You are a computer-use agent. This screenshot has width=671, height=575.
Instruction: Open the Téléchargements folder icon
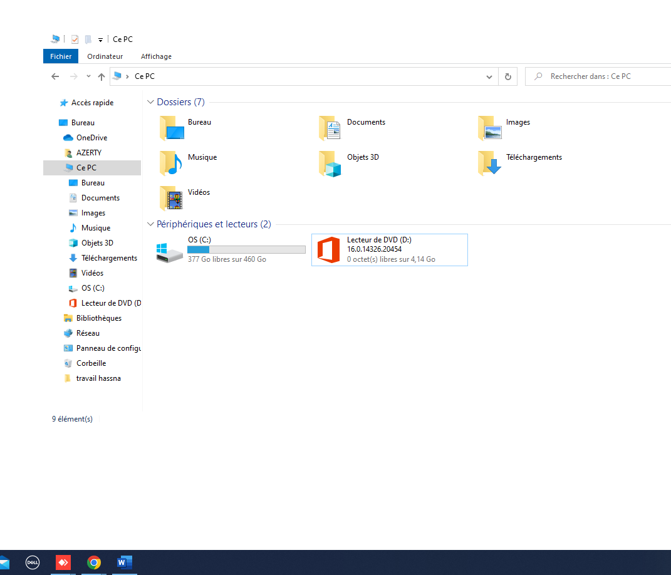[489, 163]
